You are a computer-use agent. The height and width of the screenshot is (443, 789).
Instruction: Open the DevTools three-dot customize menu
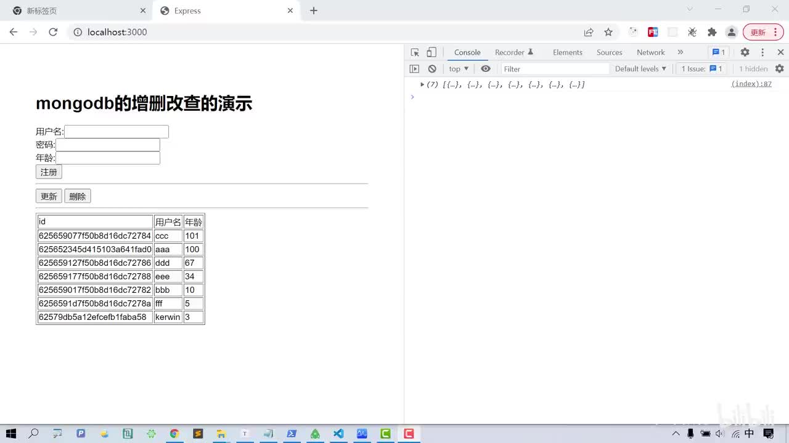click(x=762, y=52)
